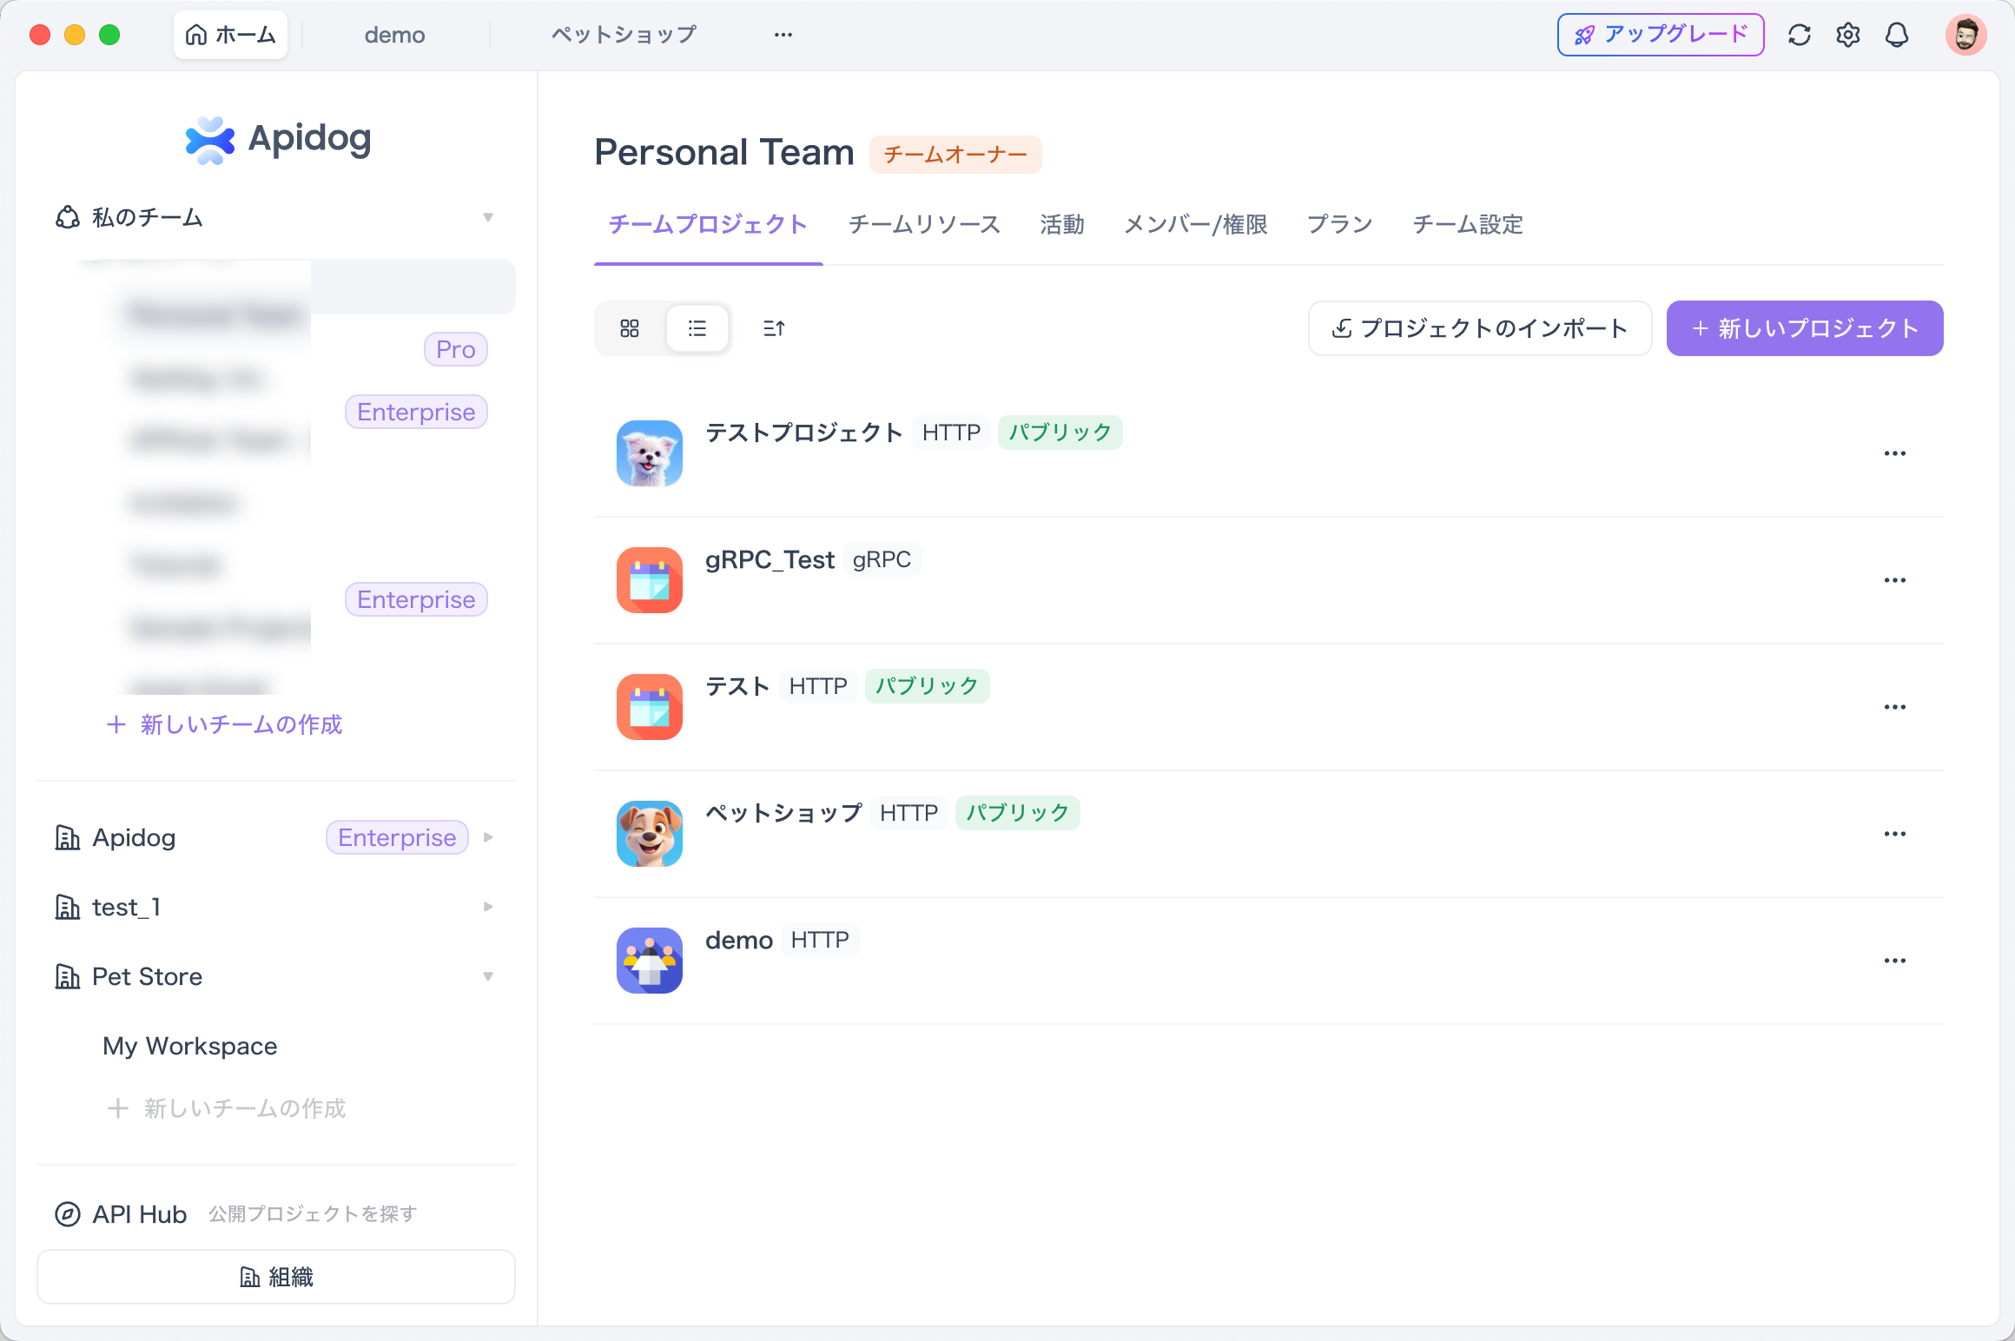Create a 新しいプロジェクト
This screenshot has height=1341, width=2015.
click(1805, 328)
